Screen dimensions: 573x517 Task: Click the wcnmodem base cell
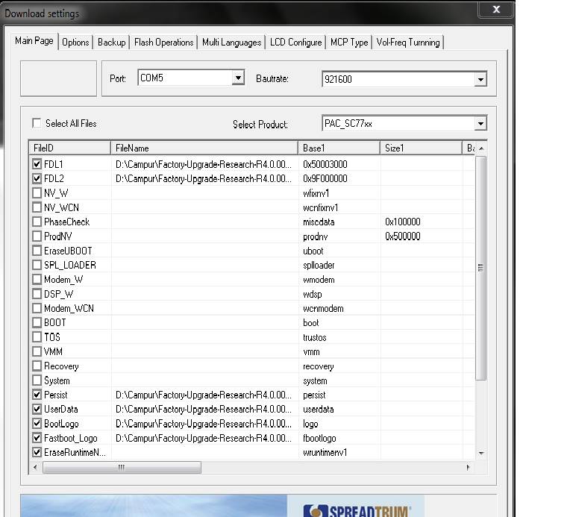(x=323, y=309)
